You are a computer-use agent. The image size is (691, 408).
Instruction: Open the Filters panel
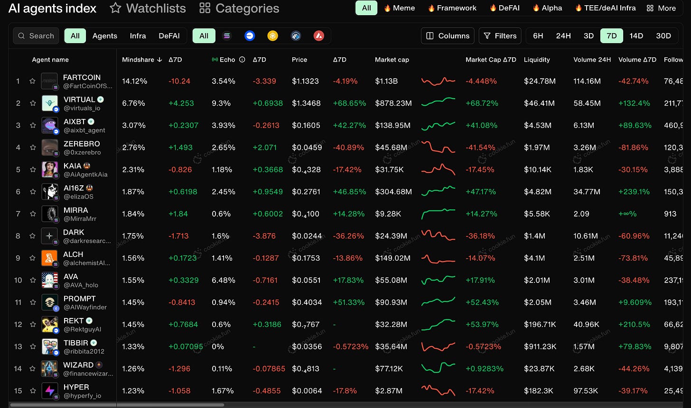(x=500, y=36)
